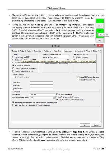Tick 'Clear DX call and grid on exit'
Screen dimensions: 112x159
13,71
